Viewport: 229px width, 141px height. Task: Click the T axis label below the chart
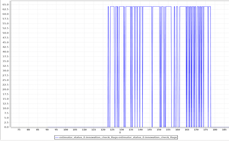point(120,132)
